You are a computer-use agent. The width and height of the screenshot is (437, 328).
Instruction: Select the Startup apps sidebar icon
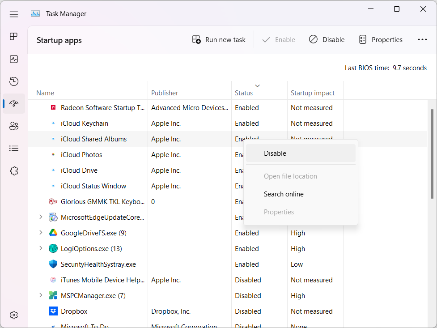pyautogui.click(x=14, y=104)
